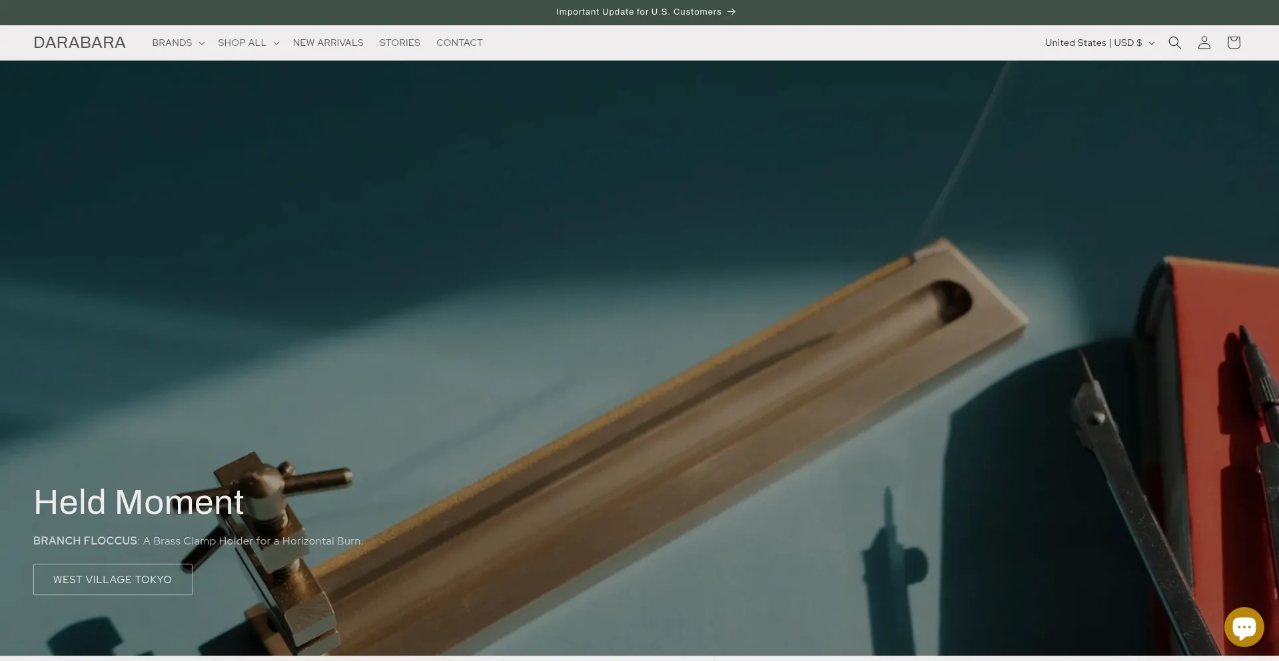Go to NEW ARRIVALS page

point(328,43)
